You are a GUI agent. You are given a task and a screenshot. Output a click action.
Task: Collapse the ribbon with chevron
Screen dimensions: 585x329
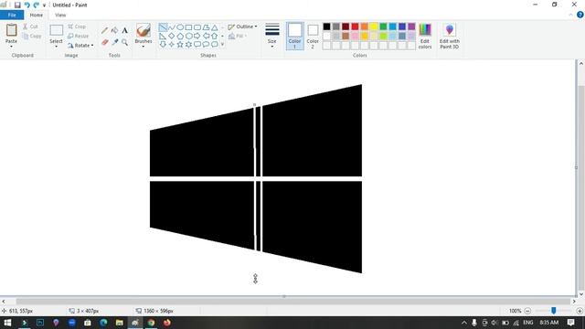pos(570,15)
